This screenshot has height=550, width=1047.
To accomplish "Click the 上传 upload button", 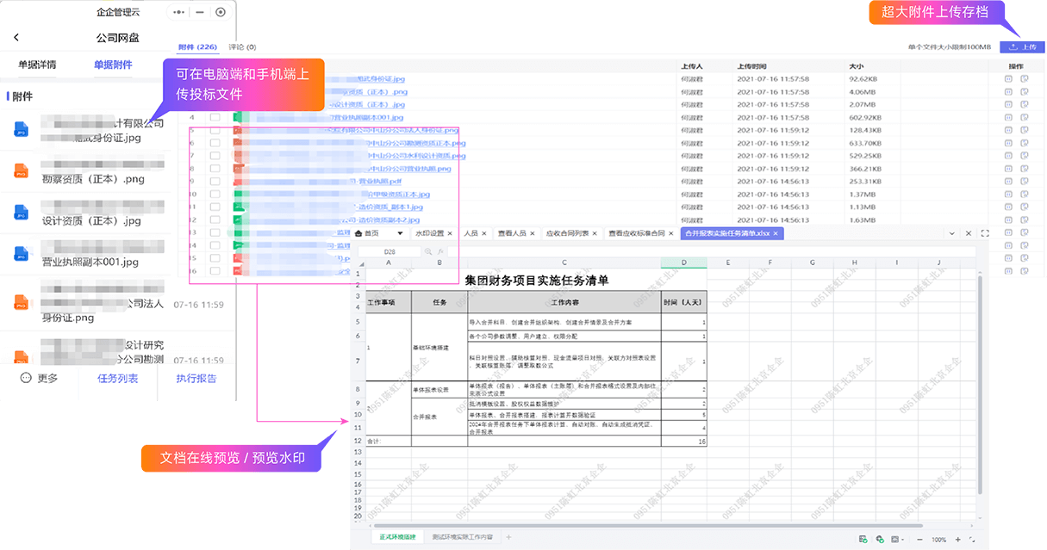I will coord(1022,46).
